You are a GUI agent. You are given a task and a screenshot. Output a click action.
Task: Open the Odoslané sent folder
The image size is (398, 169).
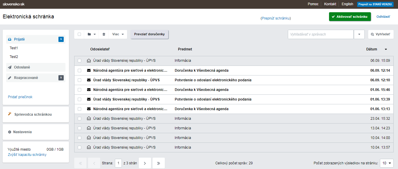point(36,67)
